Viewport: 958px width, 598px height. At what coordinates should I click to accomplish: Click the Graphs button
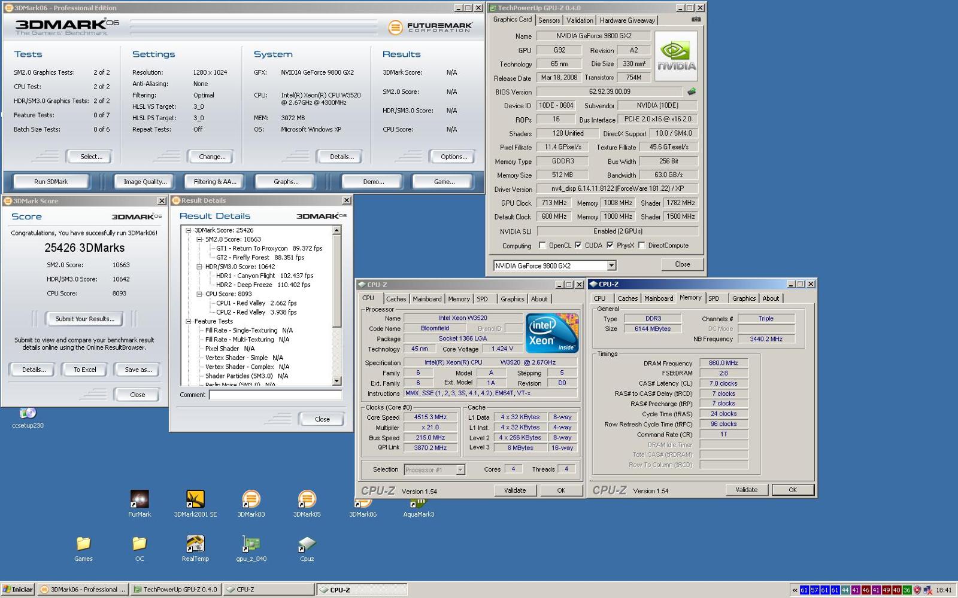coord(286,182)
